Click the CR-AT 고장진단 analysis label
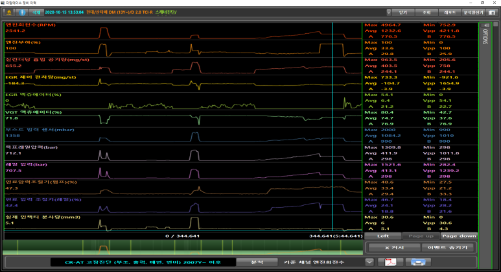Viewport: 501px width, 272px height. pos(143,262)
